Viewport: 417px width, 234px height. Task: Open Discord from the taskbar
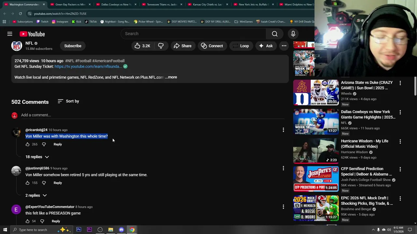pos(121,230)
